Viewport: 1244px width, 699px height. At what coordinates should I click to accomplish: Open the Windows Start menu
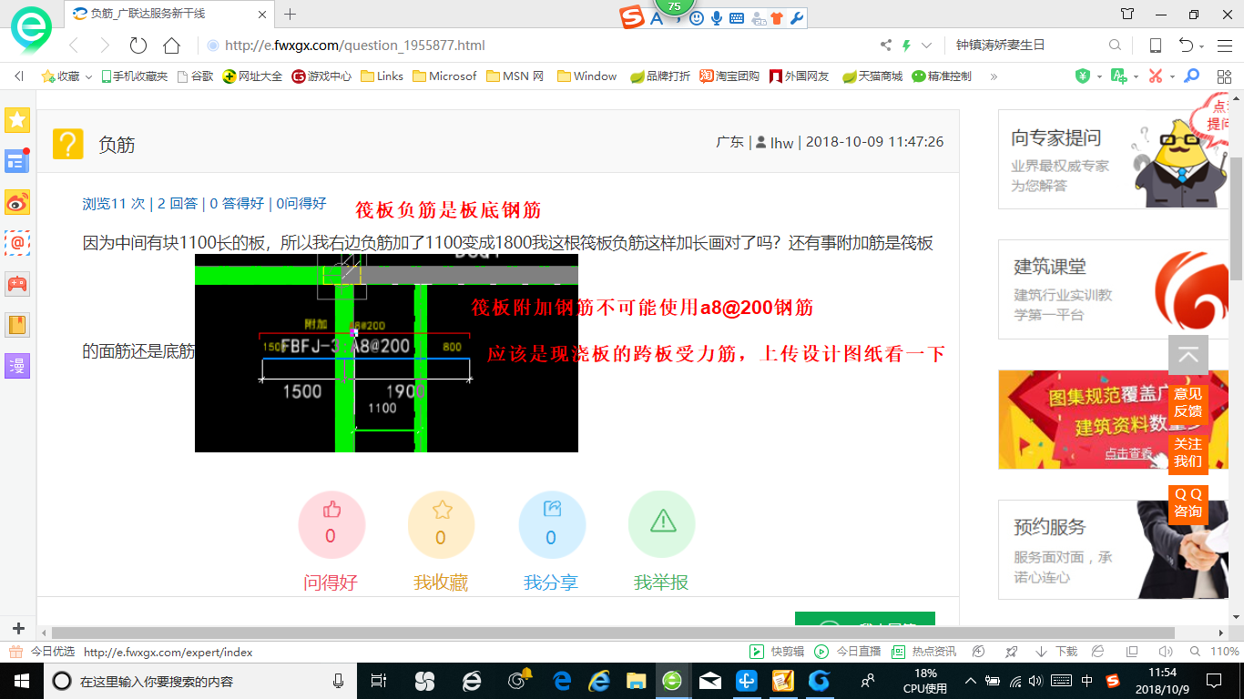click(x=22, y=681)
